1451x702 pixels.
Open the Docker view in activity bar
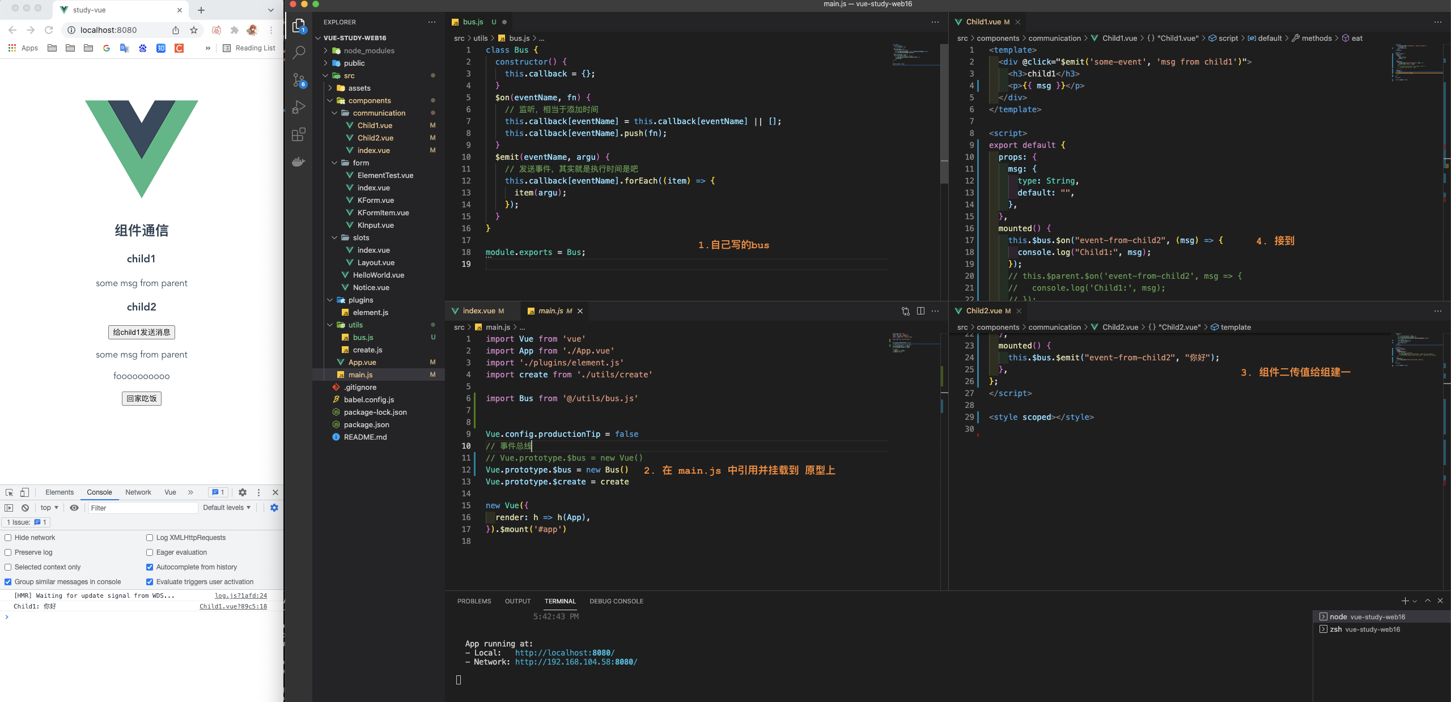coord(299,161)
